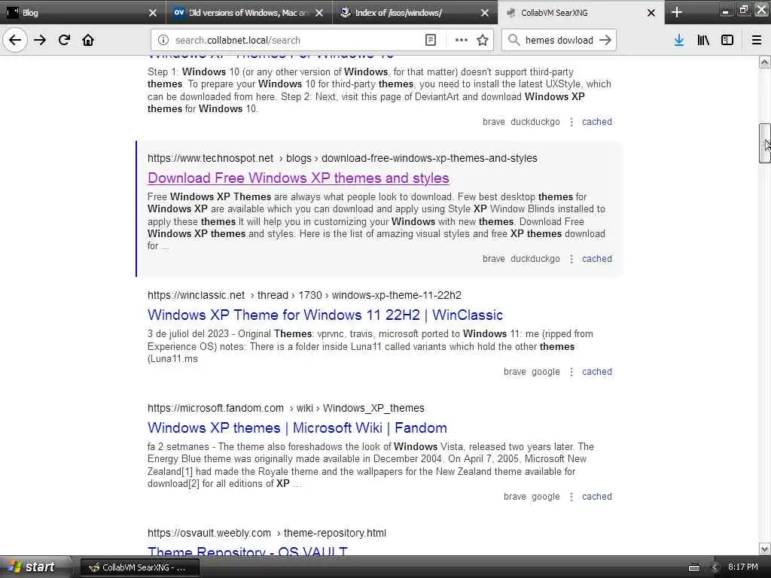Screen dimensions: 771x578
Task: Click the taskbar clock 8:17 PM
Action: tap(743, 567)
